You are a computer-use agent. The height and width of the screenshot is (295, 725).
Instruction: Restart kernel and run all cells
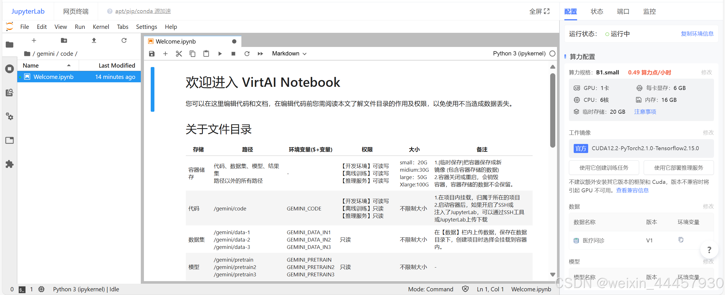(x=260, y=54)
